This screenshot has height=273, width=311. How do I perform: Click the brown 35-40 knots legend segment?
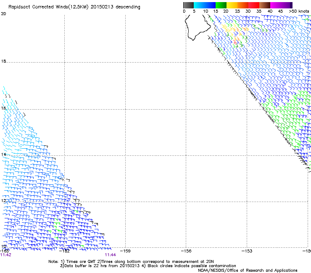(x=265, y=5)
